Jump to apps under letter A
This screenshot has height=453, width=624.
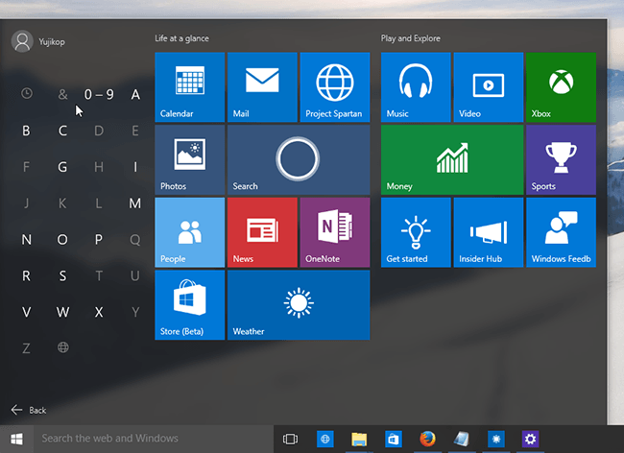coord(135,95)
